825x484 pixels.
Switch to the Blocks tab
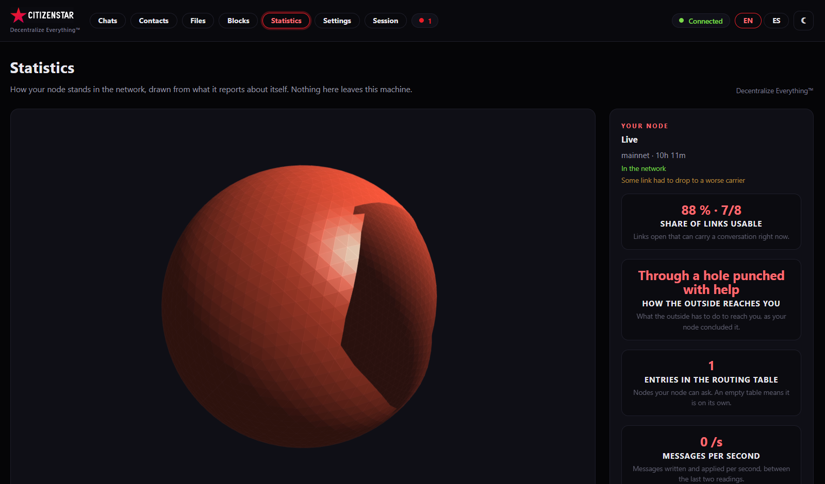[x=238, y=21]
